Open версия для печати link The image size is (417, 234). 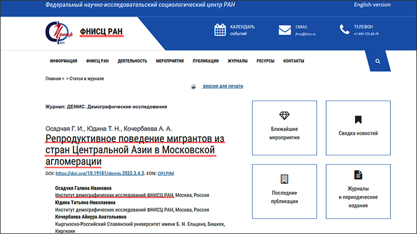223,86
